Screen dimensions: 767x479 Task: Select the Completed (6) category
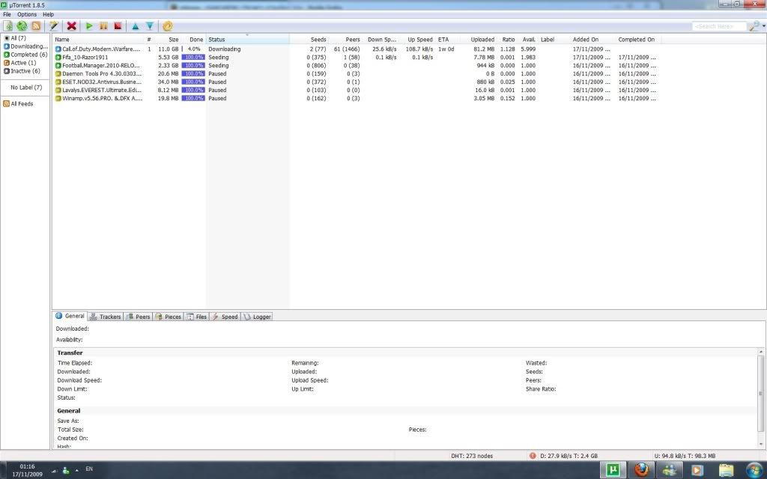click(x=25, y=55)
